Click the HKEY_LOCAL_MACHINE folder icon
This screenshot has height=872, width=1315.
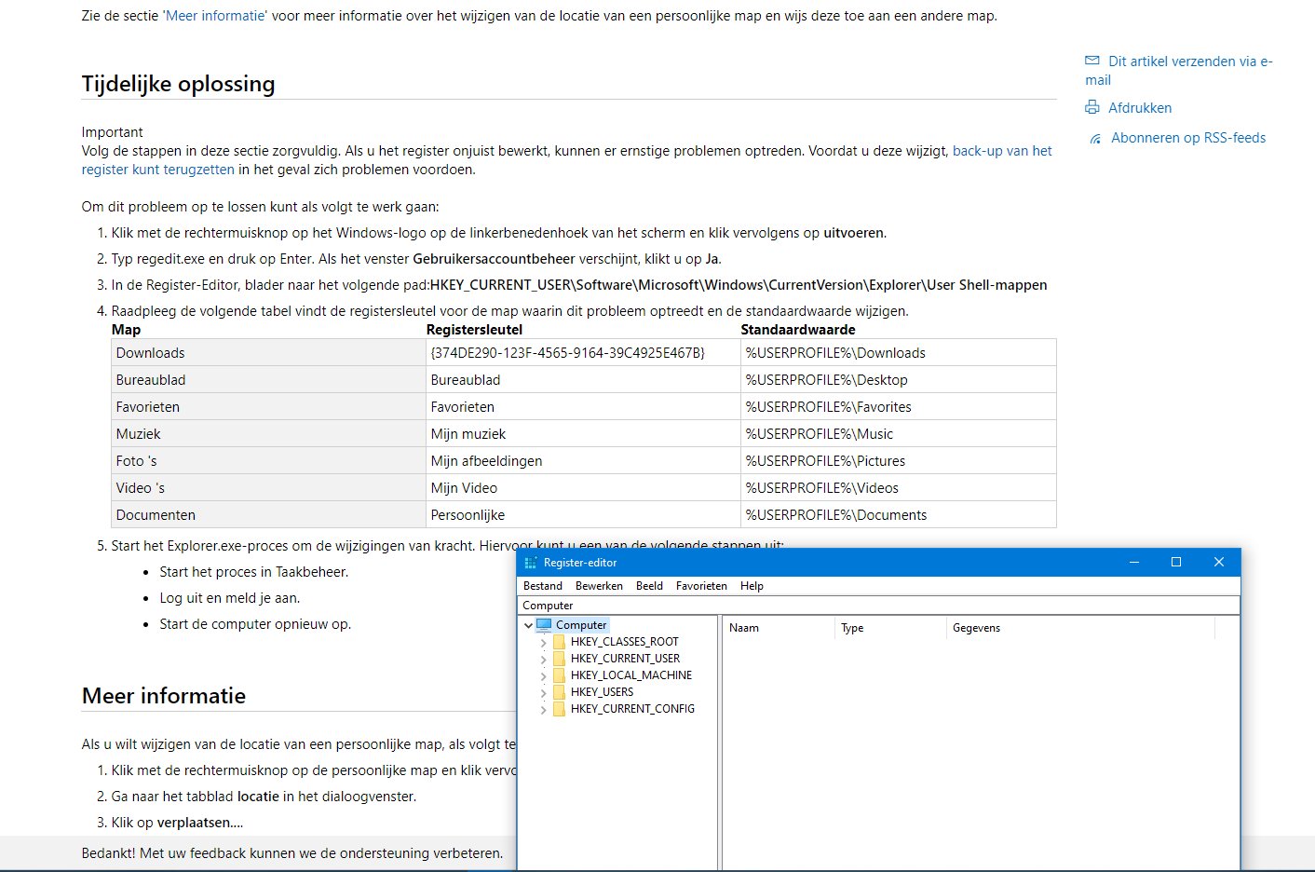point(559,675)
